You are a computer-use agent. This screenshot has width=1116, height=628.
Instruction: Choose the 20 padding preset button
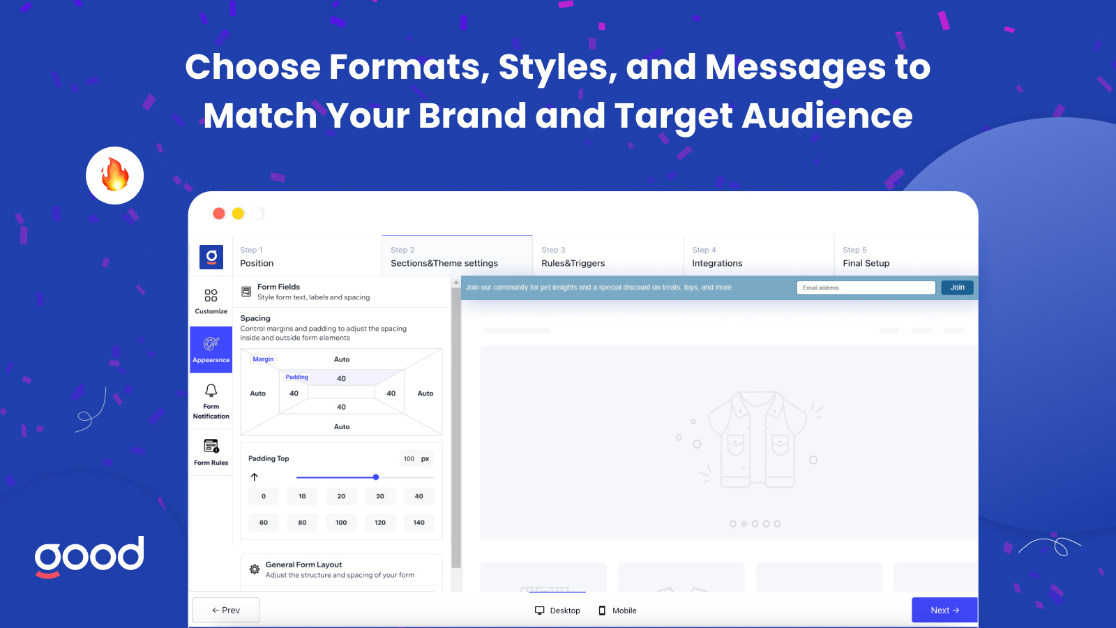tap(341, 496)
